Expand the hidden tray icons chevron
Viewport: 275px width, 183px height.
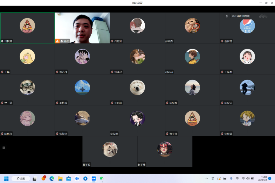click(x=207, y=178)
